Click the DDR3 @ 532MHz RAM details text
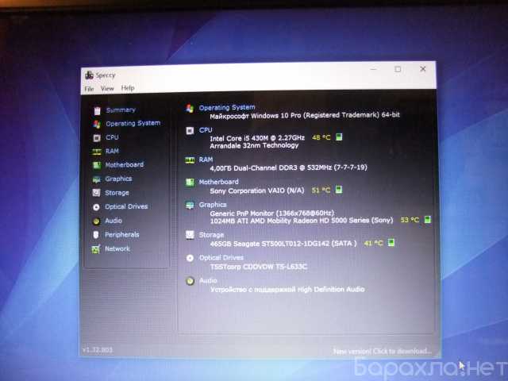The height and width of the screenshot is (381, 508). click(x=288, y=167)
